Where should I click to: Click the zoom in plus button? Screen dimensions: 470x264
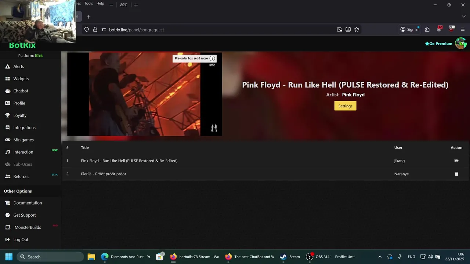(x=136, y=5)
